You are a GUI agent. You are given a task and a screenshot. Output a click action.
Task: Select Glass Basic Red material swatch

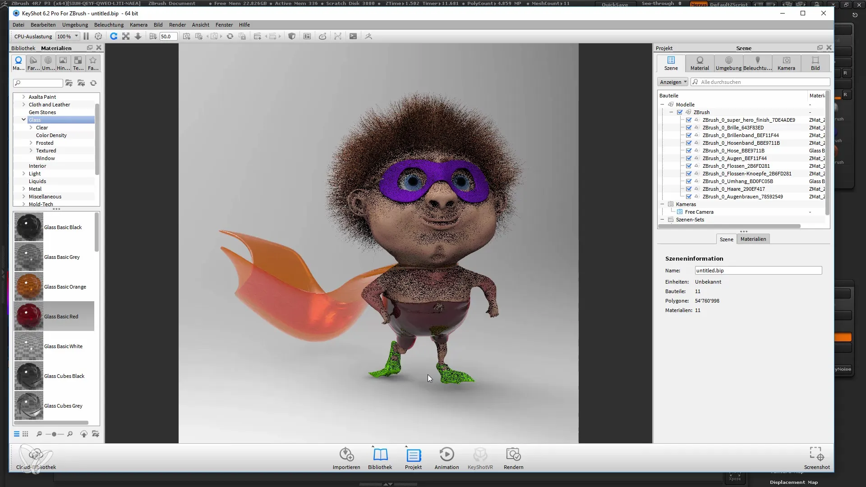pyautogui.click(x=28, y=315)
